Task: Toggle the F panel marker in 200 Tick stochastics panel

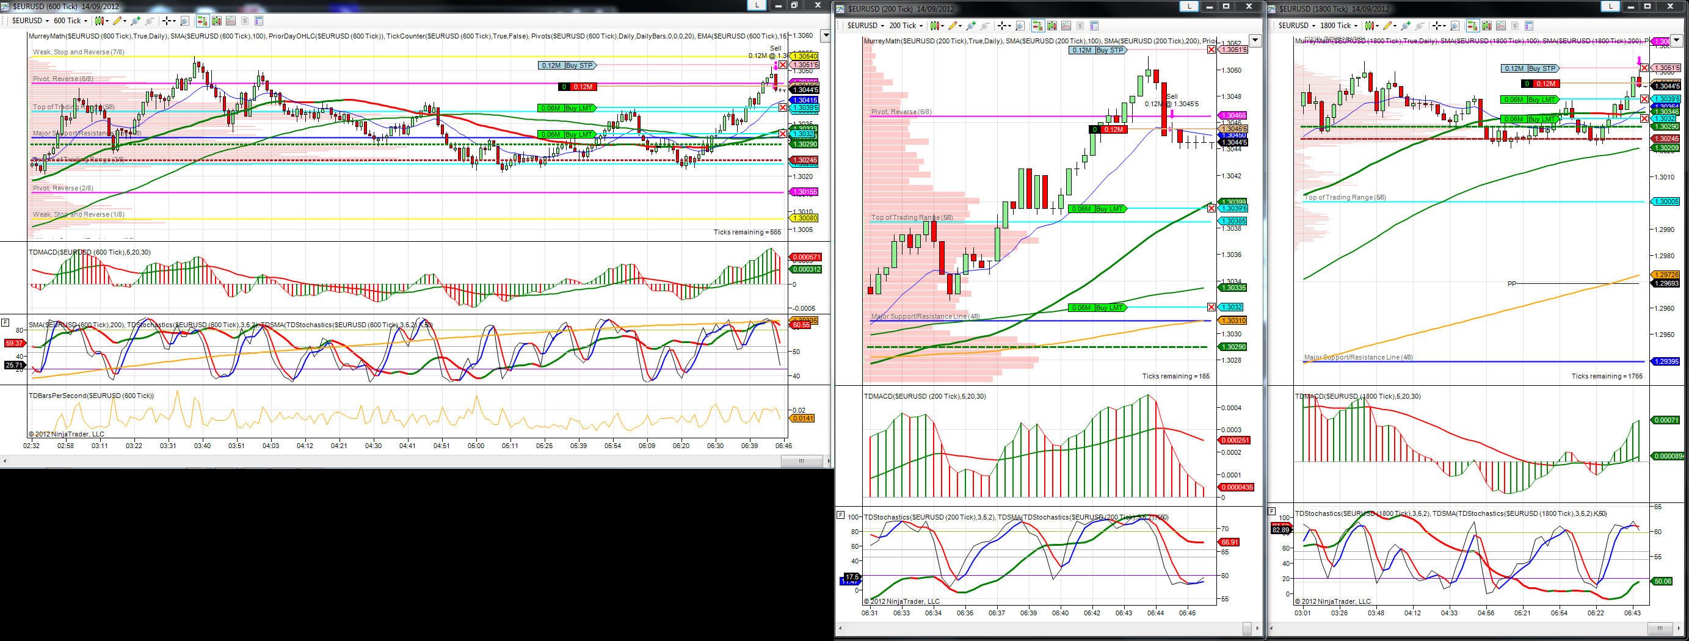Action: [841, 515]
